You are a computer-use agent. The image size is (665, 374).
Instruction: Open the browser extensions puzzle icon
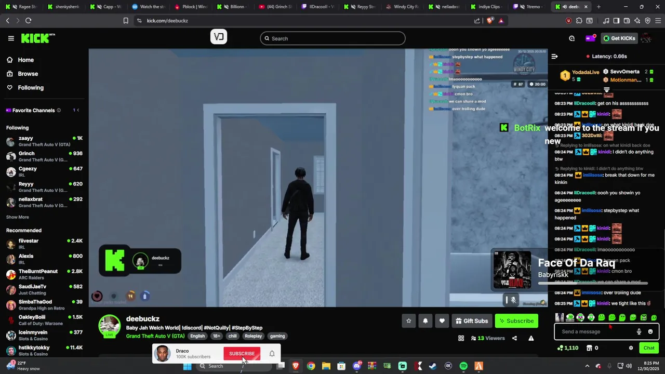579,21
